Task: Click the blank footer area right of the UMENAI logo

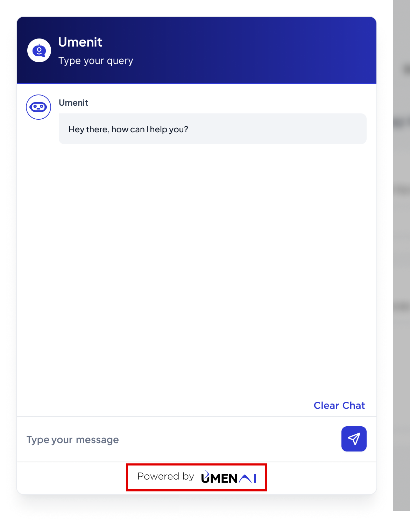Action: click(321, 477)
